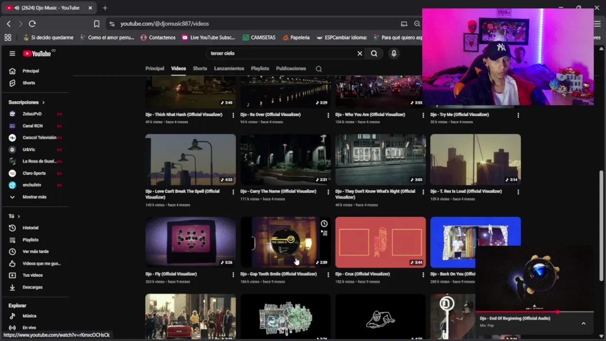606x341 pixels.
Task: Switch to the channel Shorts tab
Action: click(x=200, y=69)
